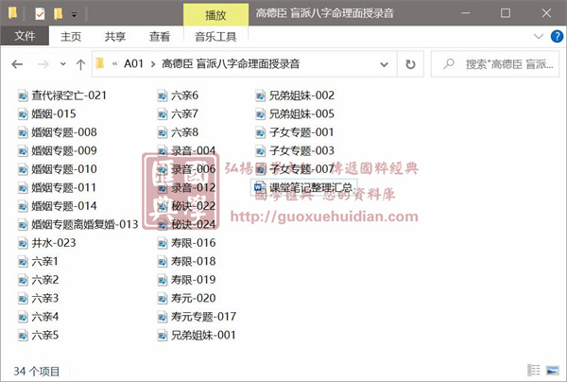This screenshot has height=382, width=567.
Task: Switch to large icons view in status bar
Action: tap(552, 370)
